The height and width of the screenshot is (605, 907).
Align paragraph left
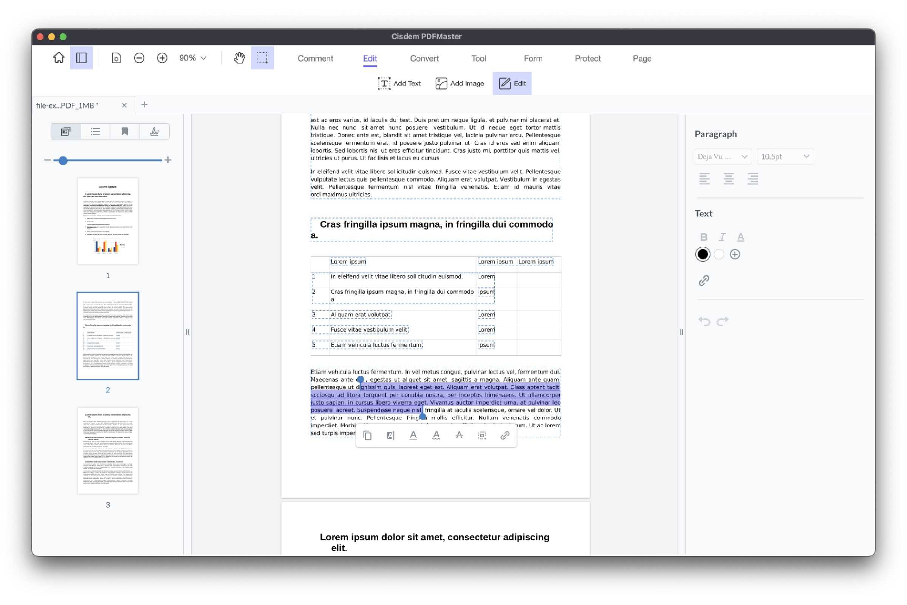click(704, 178)
